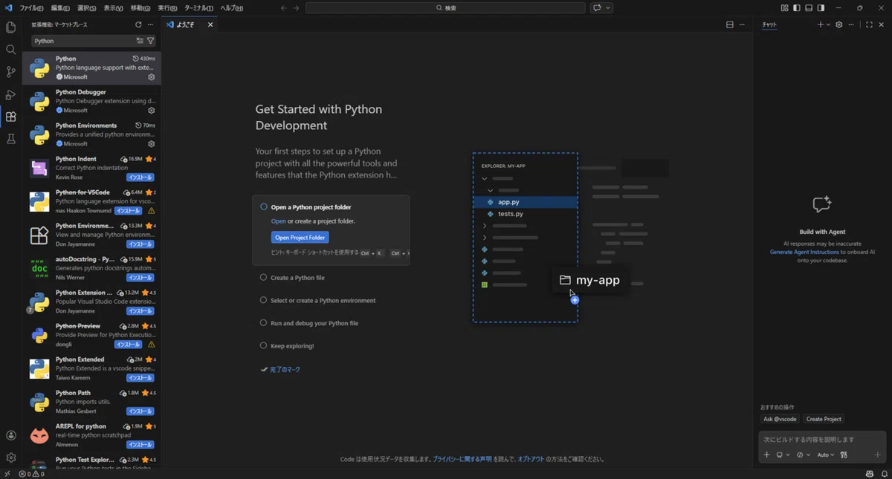This screenshot has height=479, width=892.
Task: Focus the chat input text box
Action: (822, 440)
